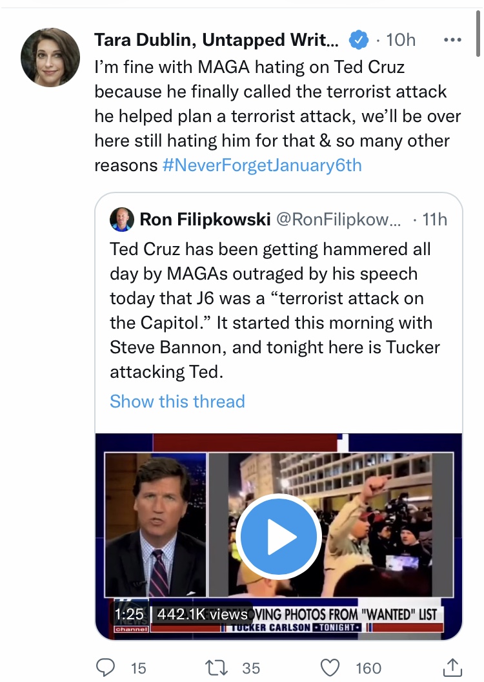Click the Ron Filipkowski display name
This screenshot has width=484, height=682.
205,220
